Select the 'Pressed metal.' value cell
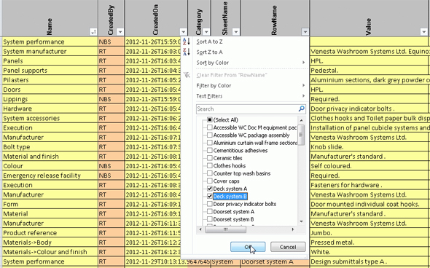The image size is (430, 268). click(369, 243)
